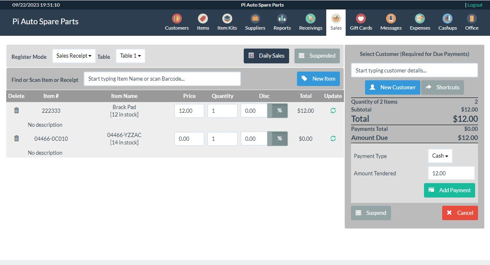Click the Logout link
This screenshot has height=265, width=490.
475,5
